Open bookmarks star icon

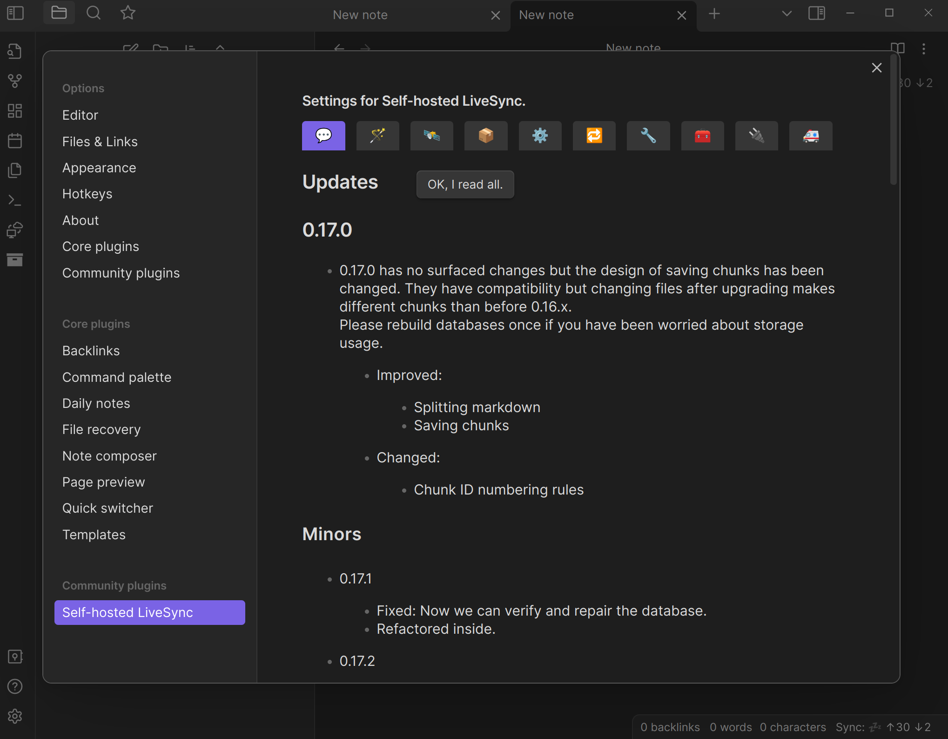128,13
